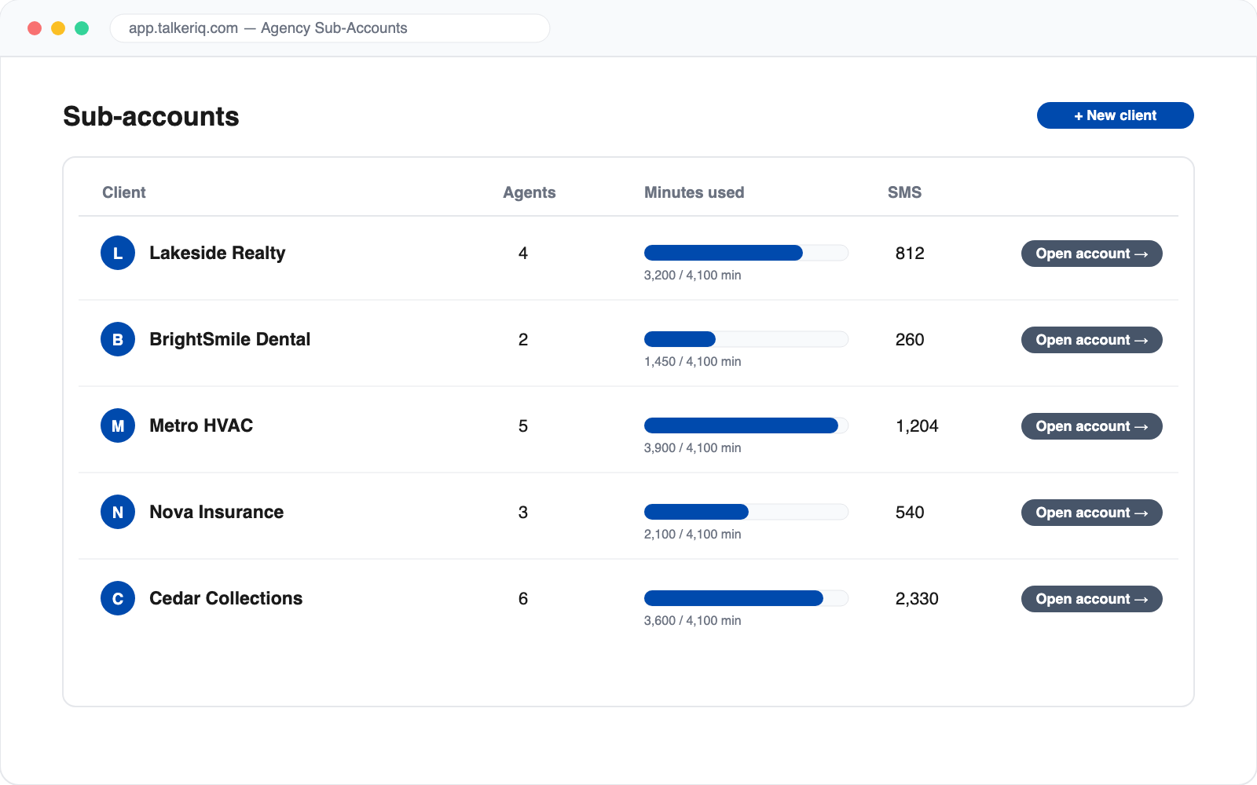Click the BrightSmile Dental 'B' avatar icon
This screenshot has width=1257, height=785.
click(x=118, y=339)
